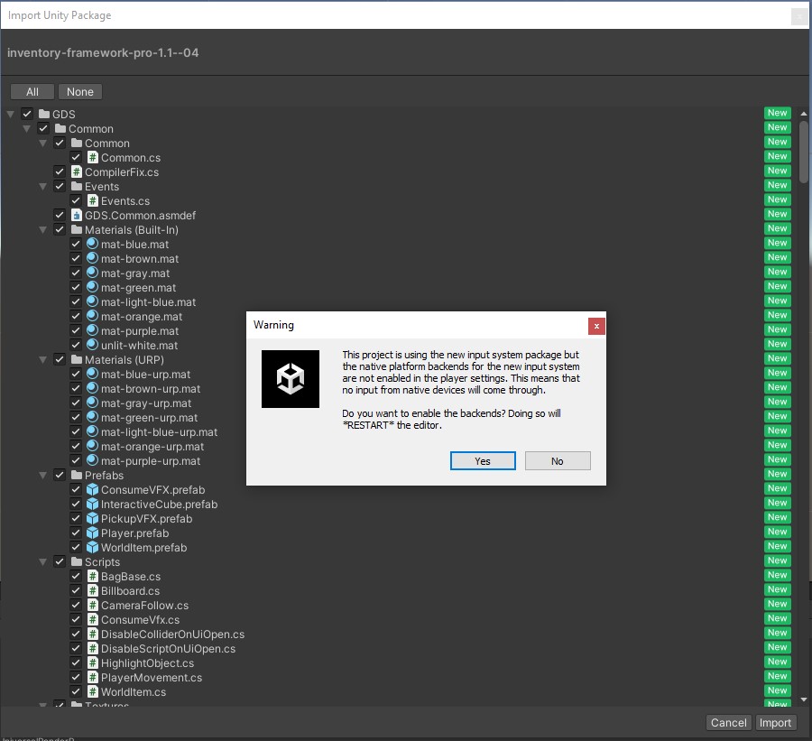Screen dimensions: 812x741
Task: Toggle the checkbox for mat-green.mat
Action: click(76, 288)
